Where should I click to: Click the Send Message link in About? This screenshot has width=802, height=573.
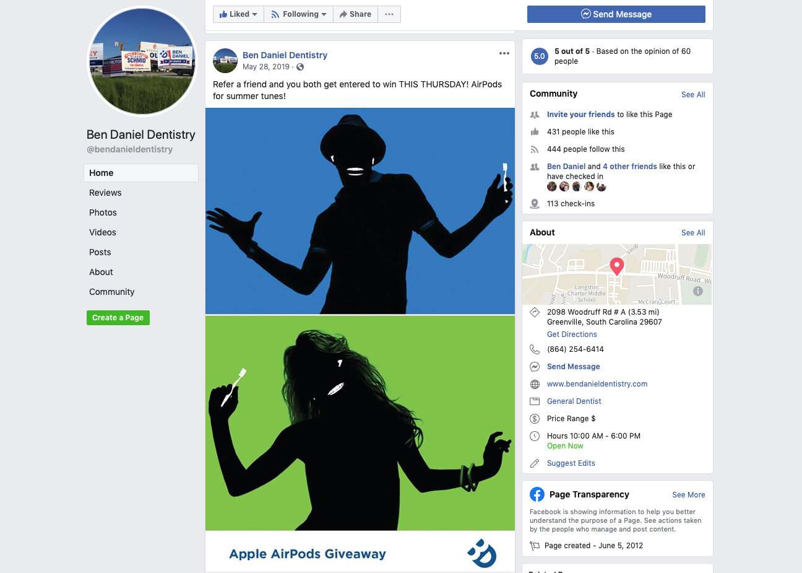[573, 367]
